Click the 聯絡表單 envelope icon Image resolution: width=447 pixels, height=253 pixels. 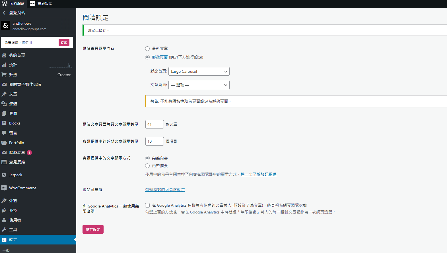(4, 152)
